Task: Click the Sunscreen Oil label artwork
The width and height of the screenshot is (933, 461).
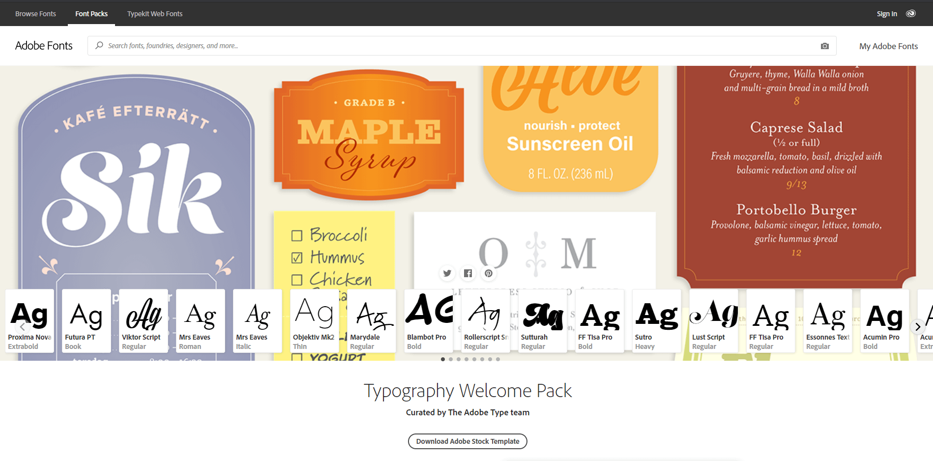Action: [570, 129]
